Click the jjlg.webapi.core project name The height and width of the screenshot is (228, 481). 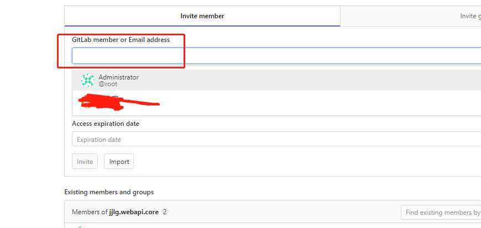pyautogui.click(x=134, y=212)
